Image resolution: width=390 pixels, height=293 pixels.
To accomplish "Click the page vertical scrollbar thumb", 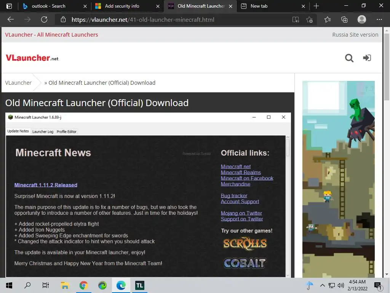I will (x=386, y=67).
